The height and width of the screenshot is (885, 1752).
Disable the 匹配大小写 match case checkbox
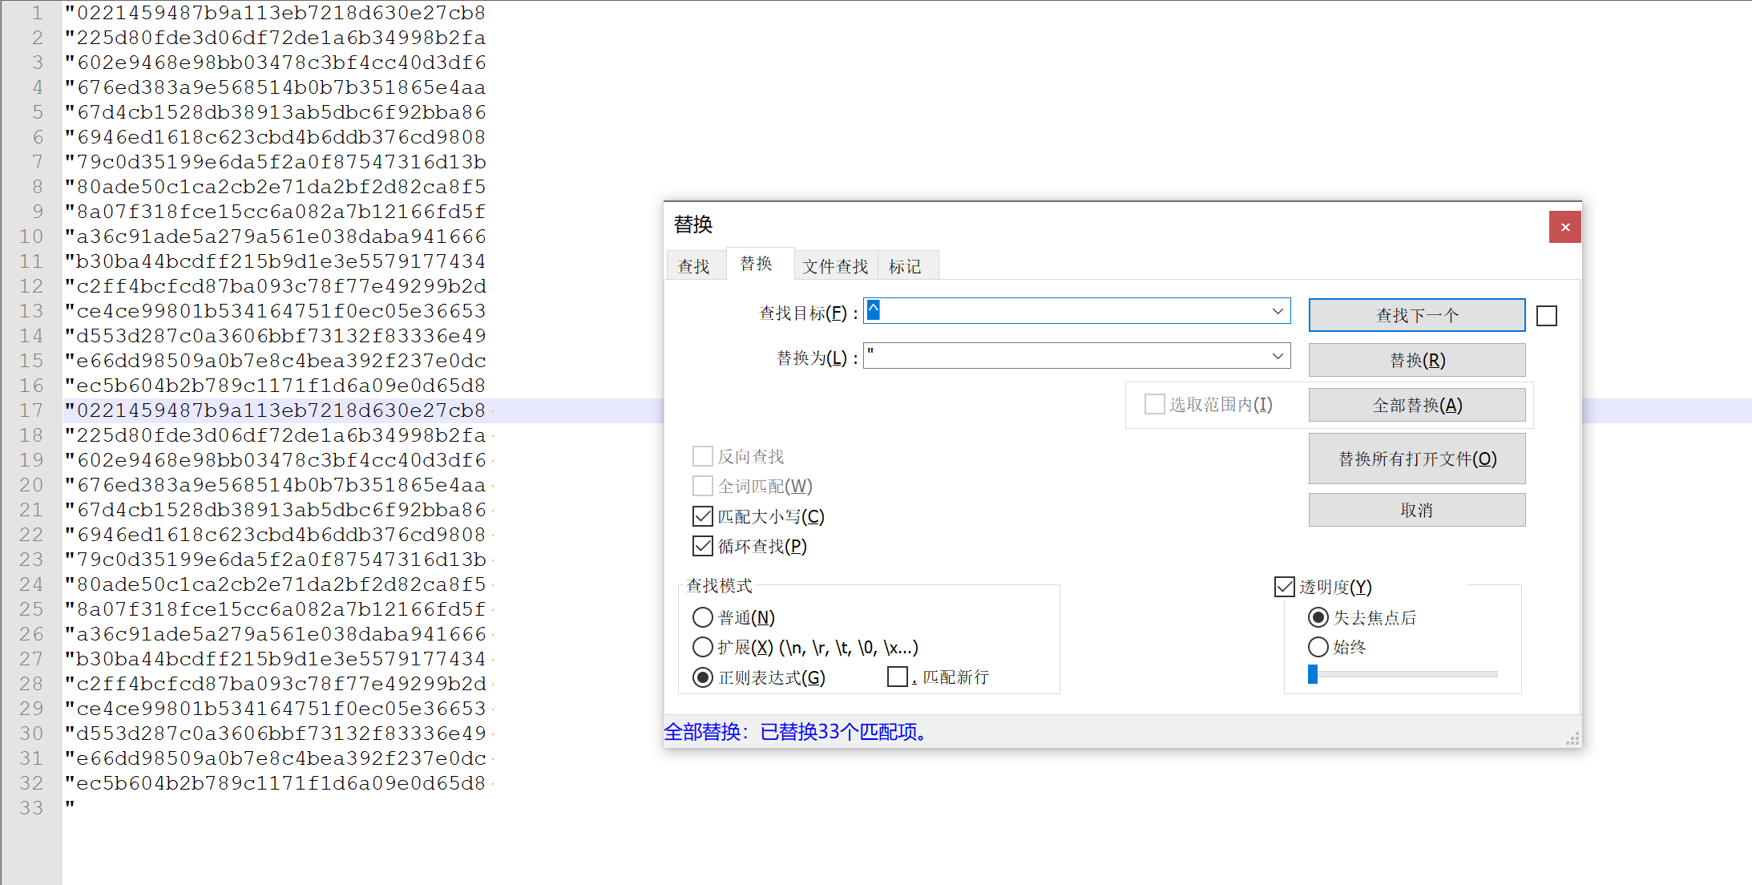(703, 516)
